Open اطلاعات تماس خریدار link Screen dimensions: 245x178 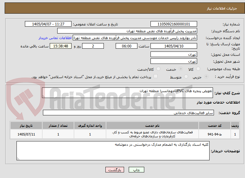pyautogui.click(x=55, y=38)
